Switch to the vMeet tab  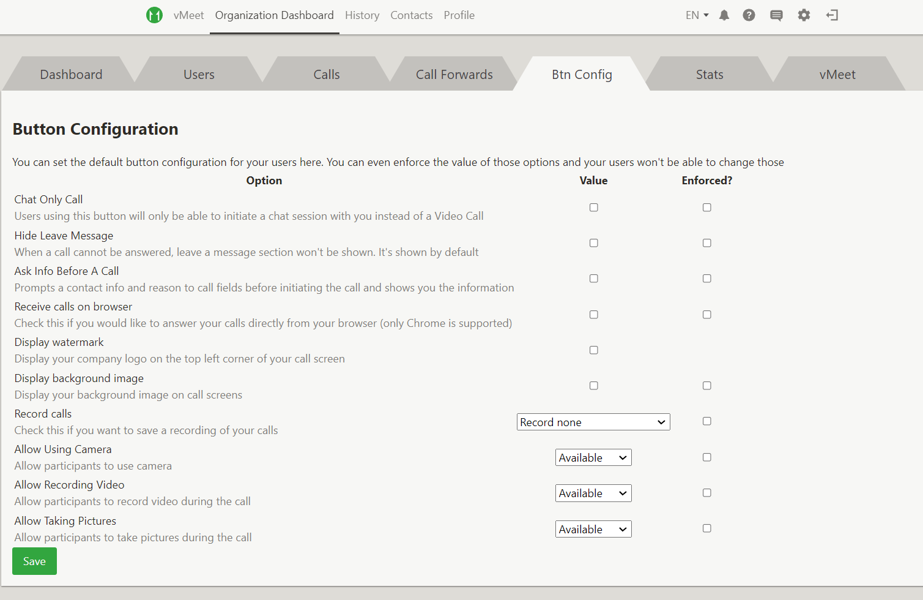837,74
